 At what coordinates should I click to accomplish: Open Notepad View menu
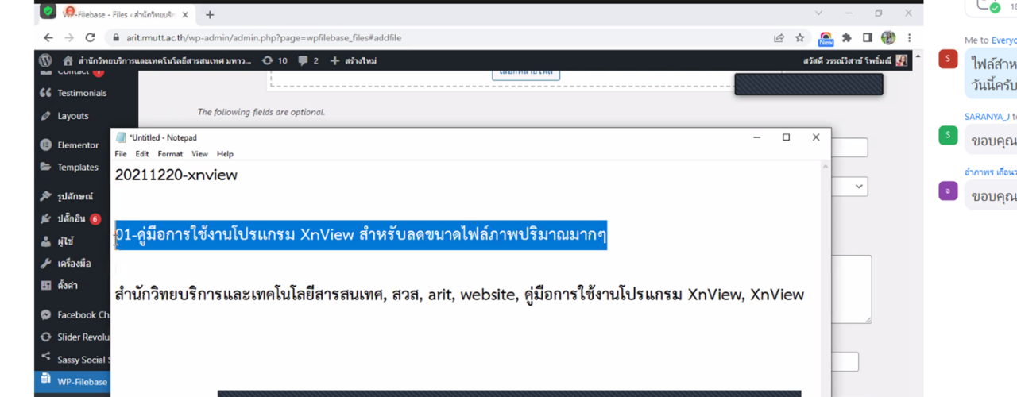199,154
